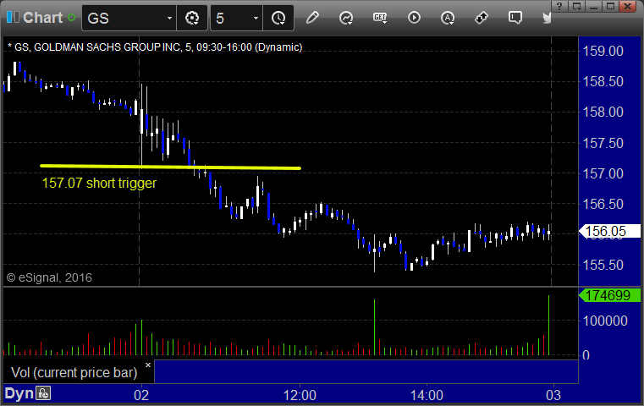
Task: Select the yellow short trigger trend line
Action: click(170, 167)
